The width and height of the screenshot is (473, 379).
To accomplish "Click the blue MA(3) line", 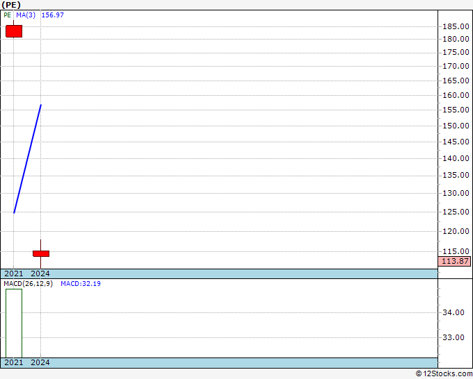I will [x=27, y=159].
